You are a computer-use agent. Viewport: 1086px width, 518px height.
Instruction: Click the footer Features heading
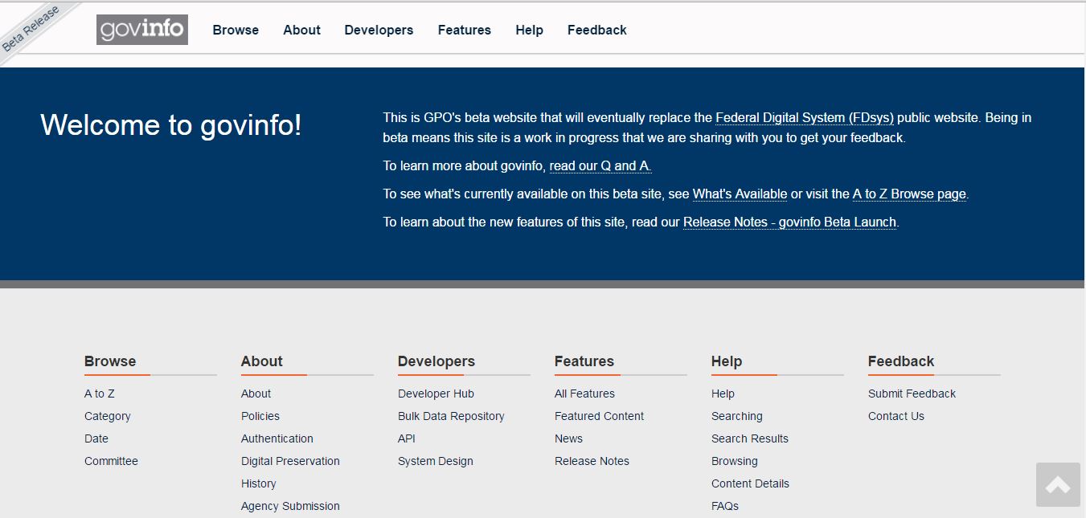(x=584, y=361)
